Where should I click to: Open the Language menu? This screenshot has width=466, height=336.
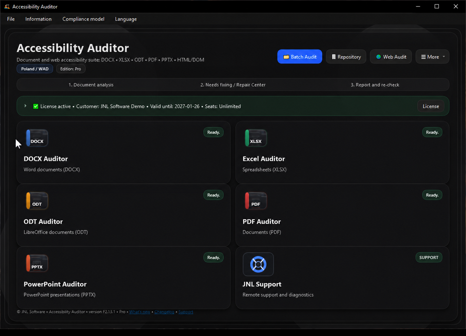pyautogui.click(x=126, y=19)
